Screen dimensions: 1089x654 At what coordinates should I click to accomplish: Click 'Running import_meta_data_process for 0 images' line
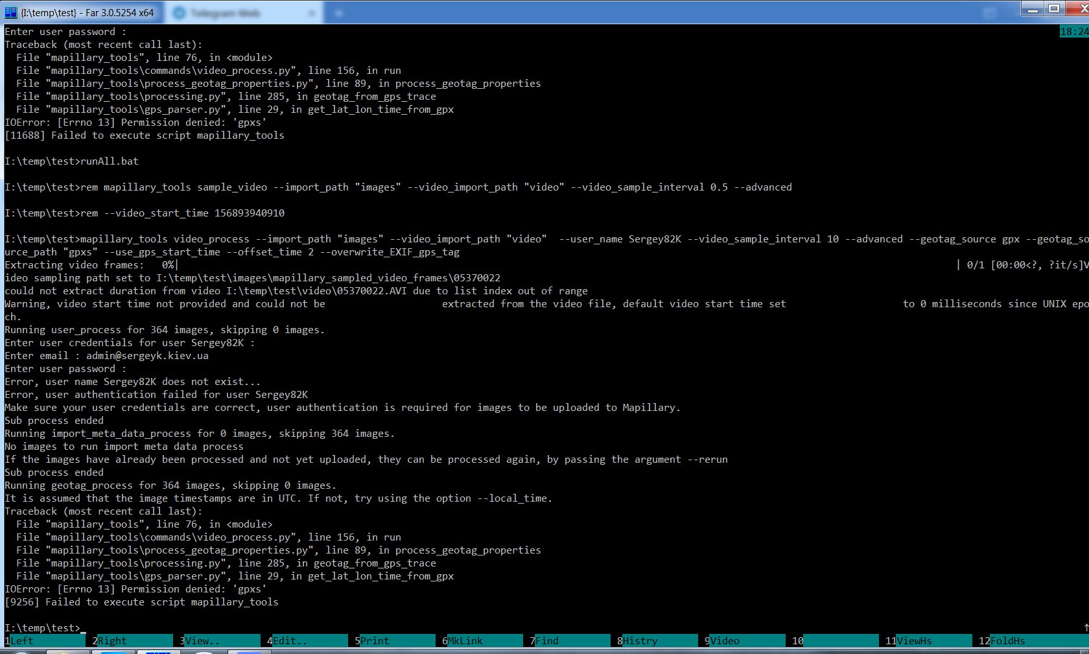click(200, 433)
